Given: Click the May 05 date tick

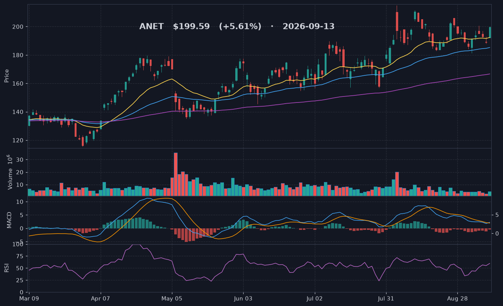Looking at the screenshot, I should click(x=172, y=298).
